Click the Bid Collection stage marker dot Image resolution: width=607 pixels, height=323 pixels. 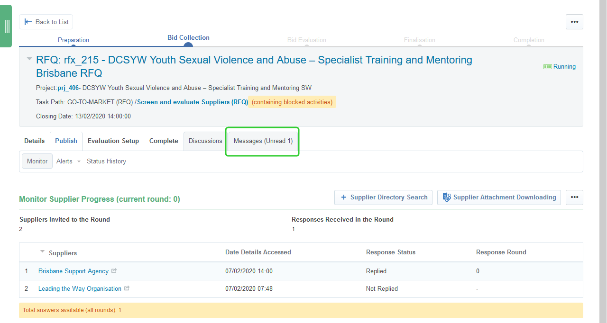tap(188, 45)
